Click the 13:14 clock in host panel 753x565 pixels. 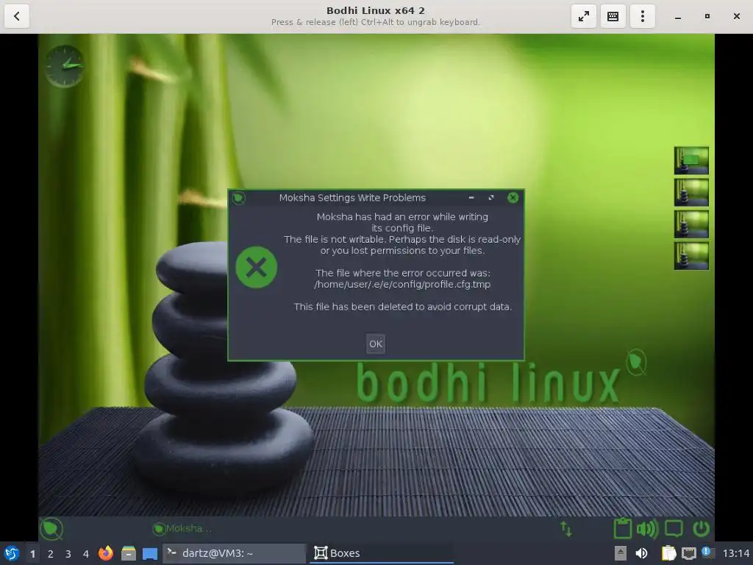(736, 553)
